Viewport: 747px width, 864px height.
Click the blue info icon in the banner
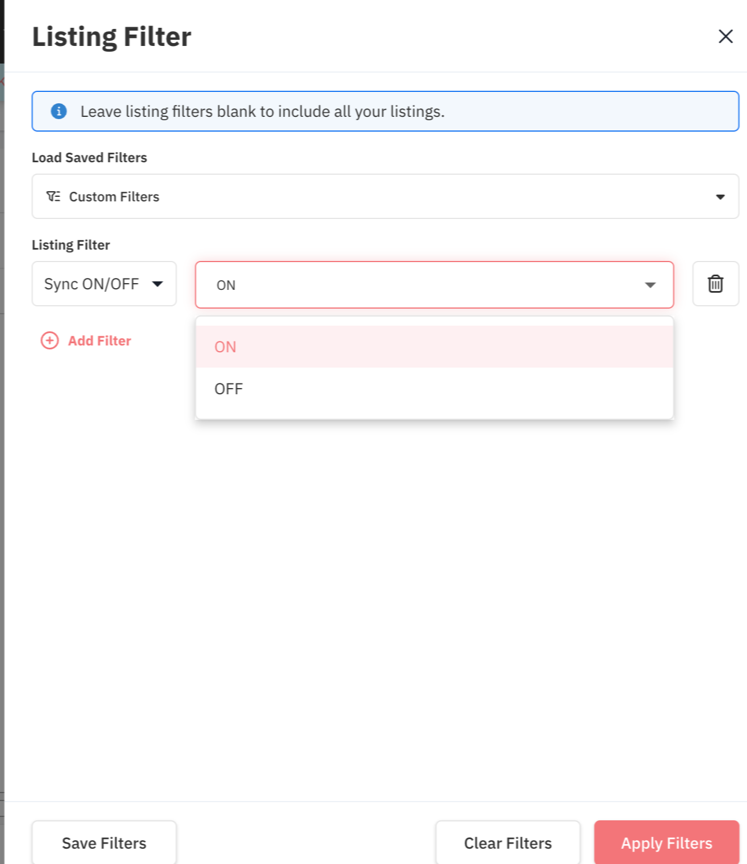click(x=59, y=111)
